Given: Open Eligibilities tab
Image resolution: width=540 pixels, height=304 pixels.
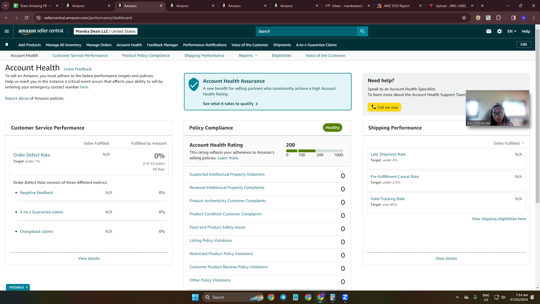Looking at the screenshot, I should (282, 55).
